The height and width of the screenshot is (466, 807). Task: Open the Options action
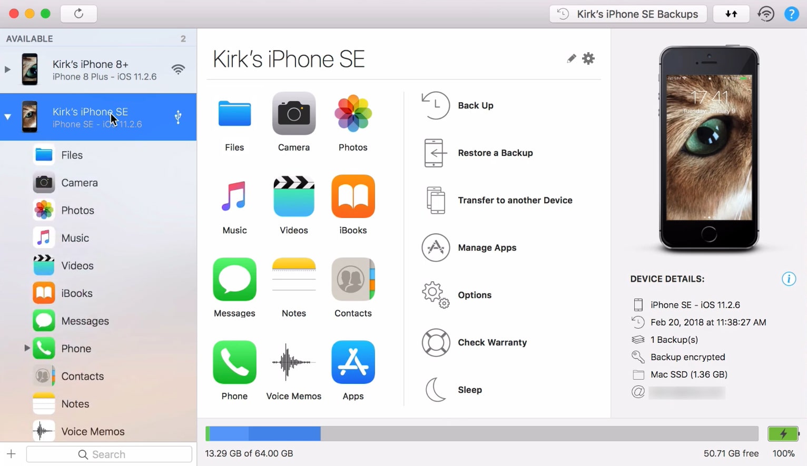click(457, 295)
